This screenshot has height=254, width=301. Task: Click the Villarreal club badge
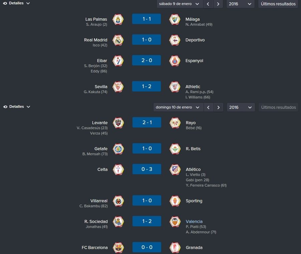tap(118, 201)
